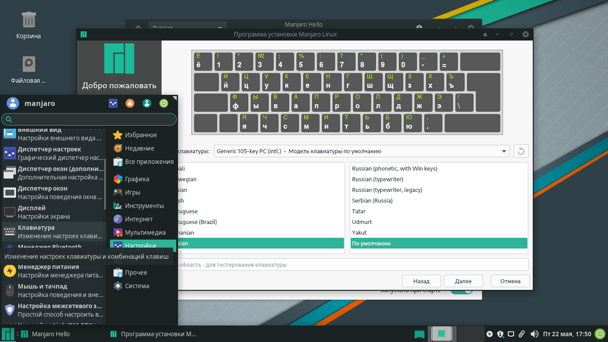Click the manjaro username in menu header
This screenshot has width=608, height=342.
pos(40,103)
